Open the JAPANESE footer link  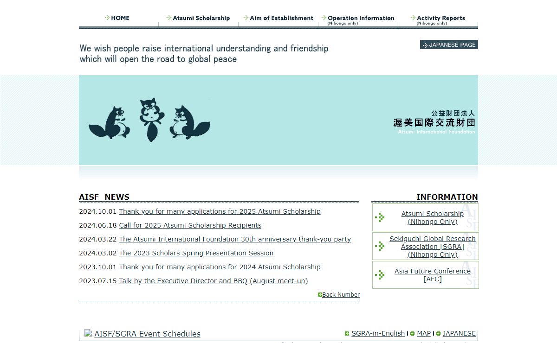[x=459, y=334]
